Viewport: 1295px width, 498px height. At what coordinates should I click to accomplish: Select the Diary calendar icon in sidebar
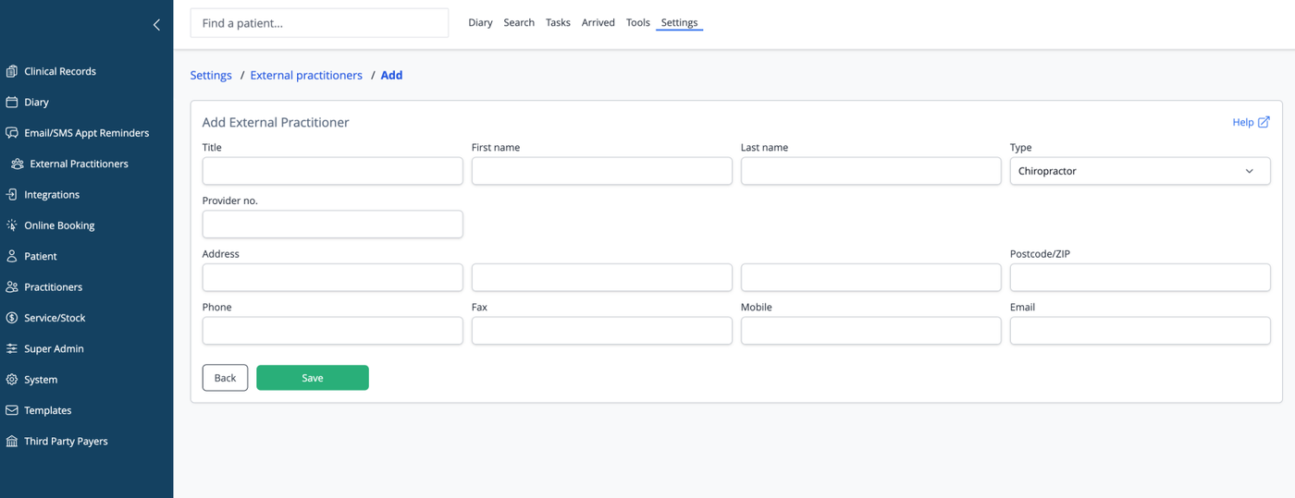pos(12,102)
